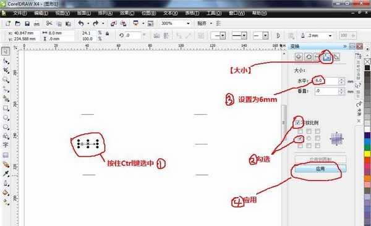Select the Polygon tool
This screenshot has height=226, width=371.
[x=6, y=127]
